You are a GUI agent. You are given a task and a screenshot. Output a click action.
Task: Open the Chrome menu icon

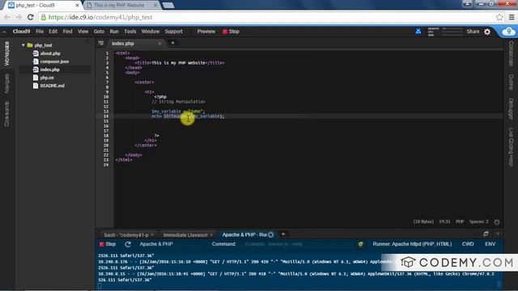[x=512, y=17]
